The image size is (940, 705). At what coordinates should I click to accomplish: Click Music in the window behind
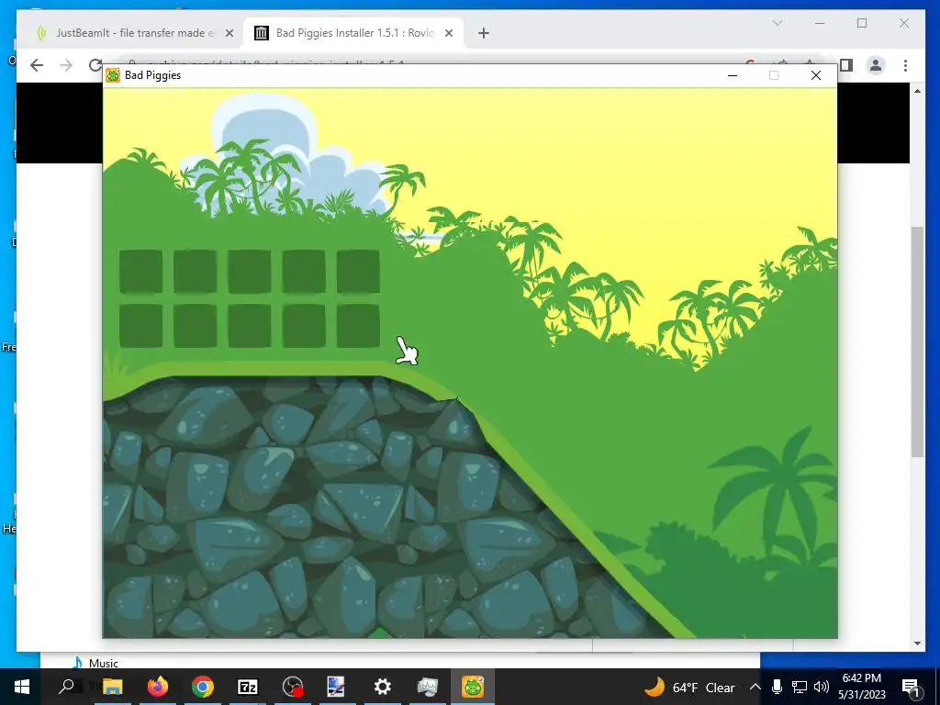tap(104, 663)
